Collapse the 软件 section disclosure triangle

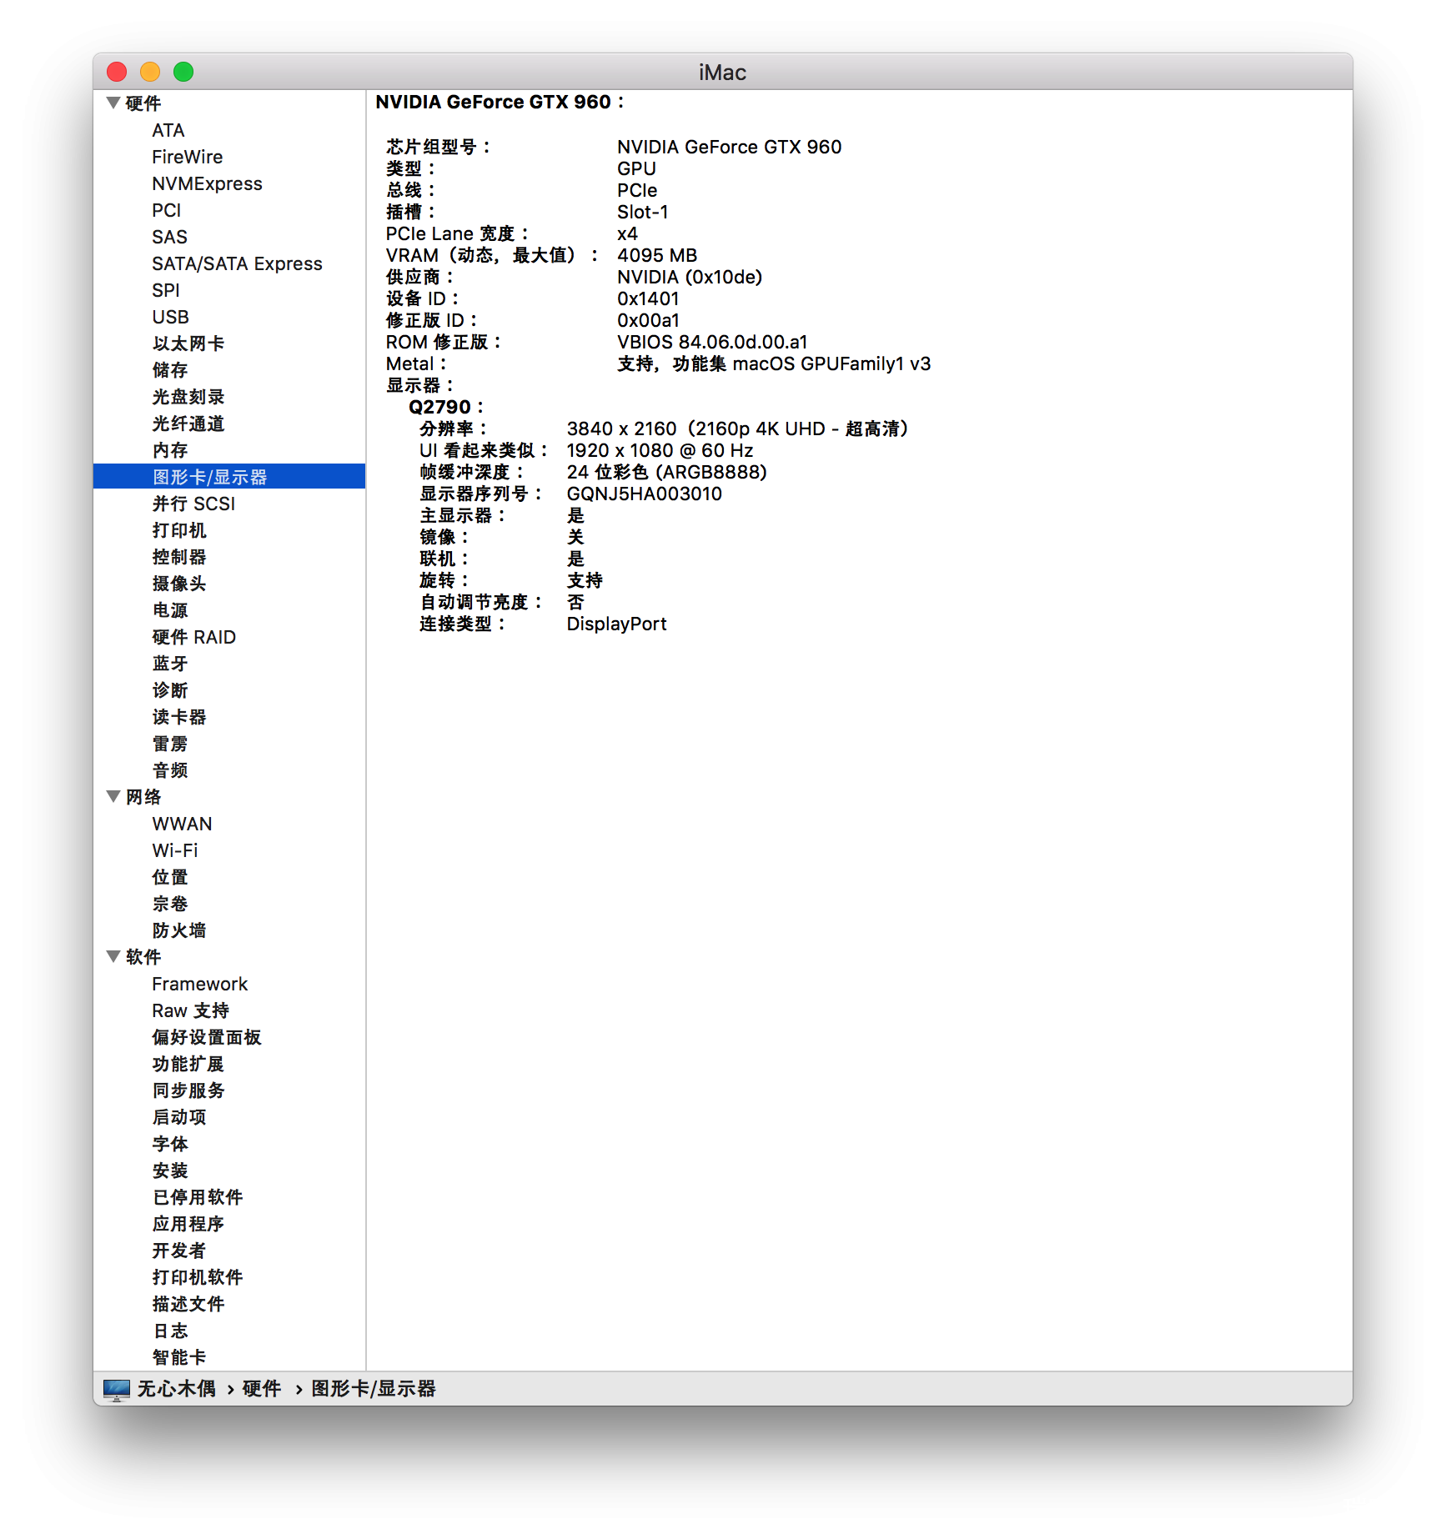[113, 956]
